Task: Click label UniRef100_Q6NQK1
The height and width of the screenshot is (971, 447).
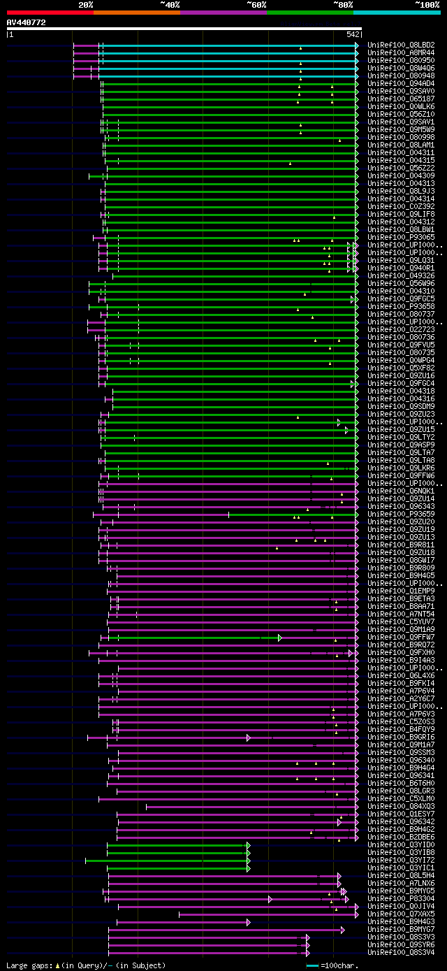Action: (401, 491)
